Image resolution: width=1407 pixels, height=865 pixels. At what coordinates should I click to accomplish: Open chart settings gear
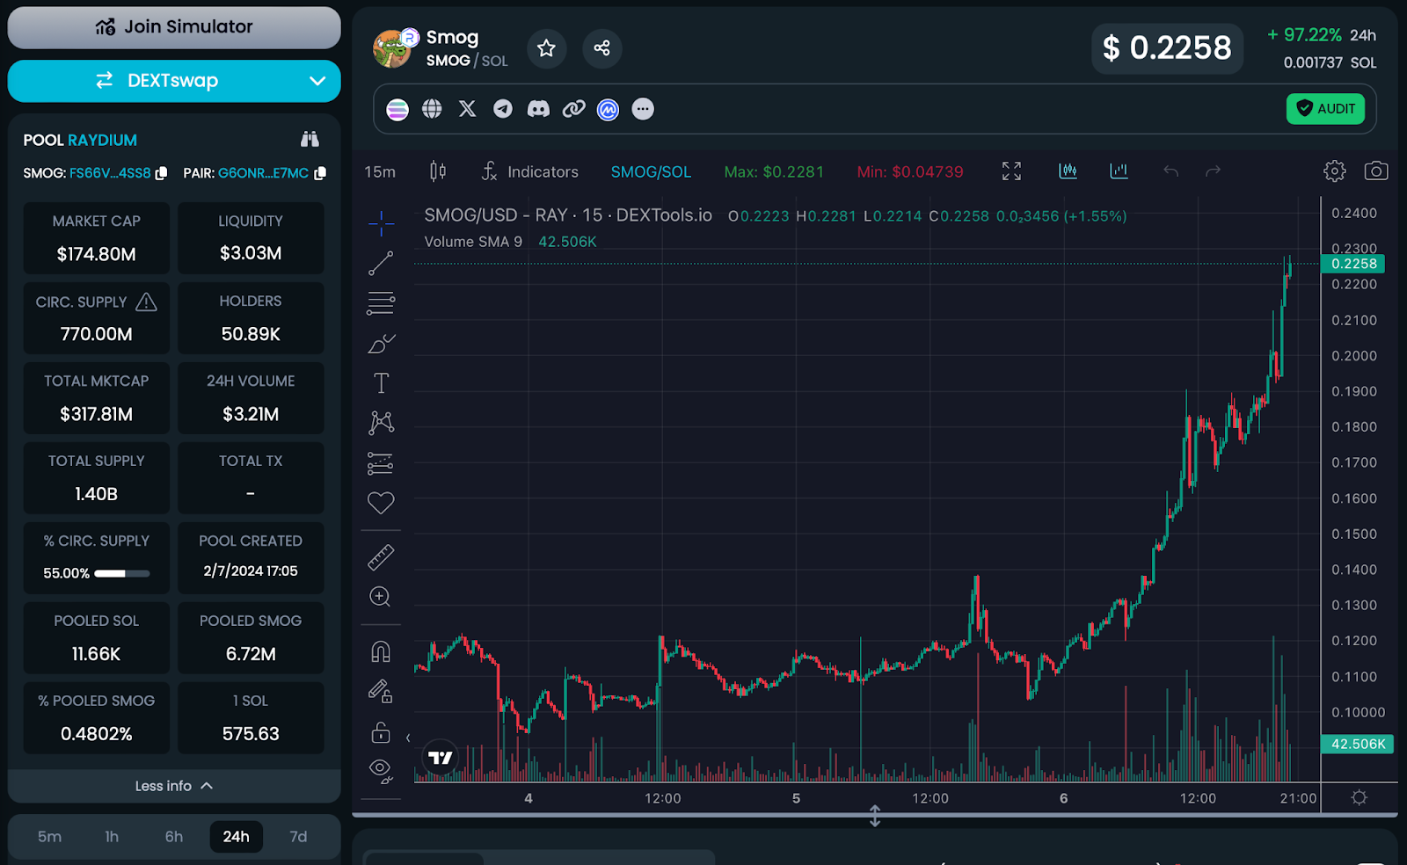1334,171
